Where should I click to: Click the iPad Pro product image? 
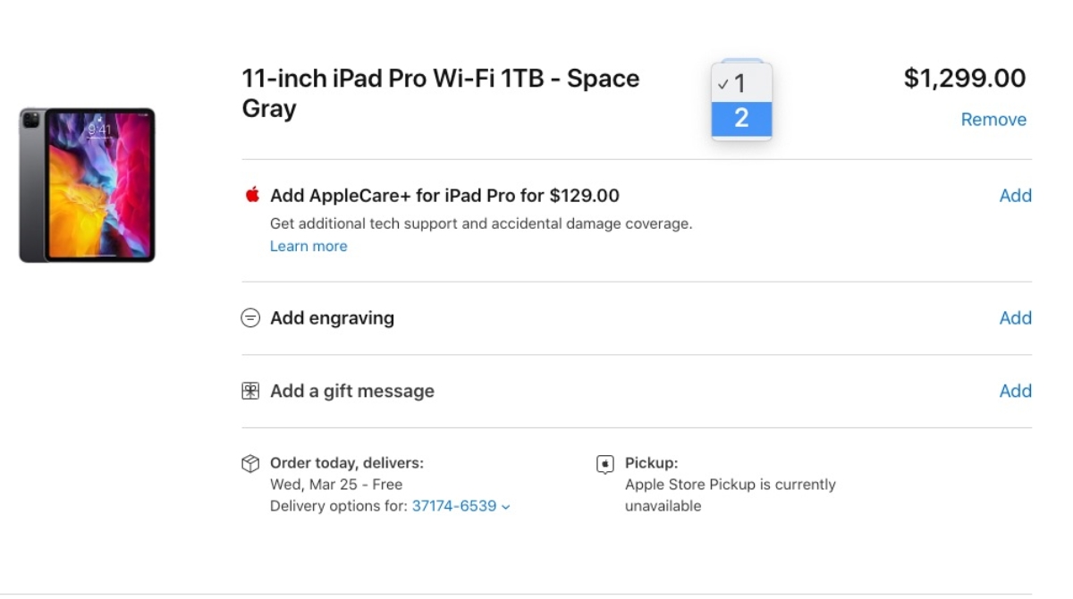87,185
